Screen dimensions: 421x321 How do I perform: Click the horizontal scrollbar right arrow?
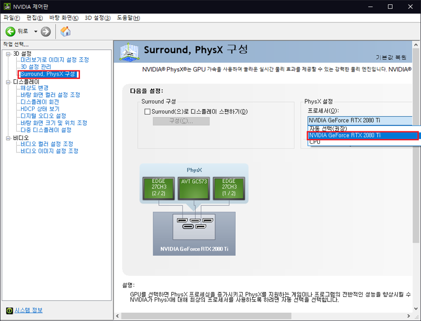[x=409, y=316]
